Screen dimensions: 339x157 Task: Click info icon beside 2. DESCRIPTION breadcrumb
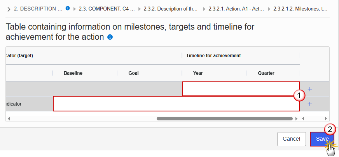point(68,8)
